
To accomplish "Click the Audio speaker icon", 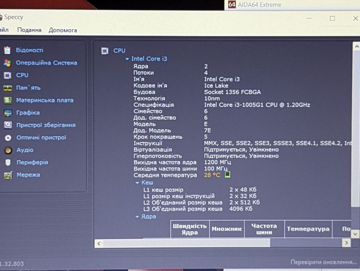I will point(8,150).
